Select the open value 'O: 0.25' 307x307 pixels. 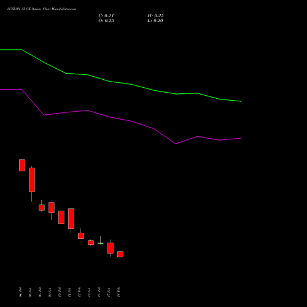106,21
